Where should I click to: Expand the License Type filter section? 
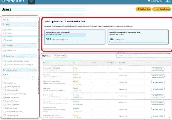click(20, 56)
